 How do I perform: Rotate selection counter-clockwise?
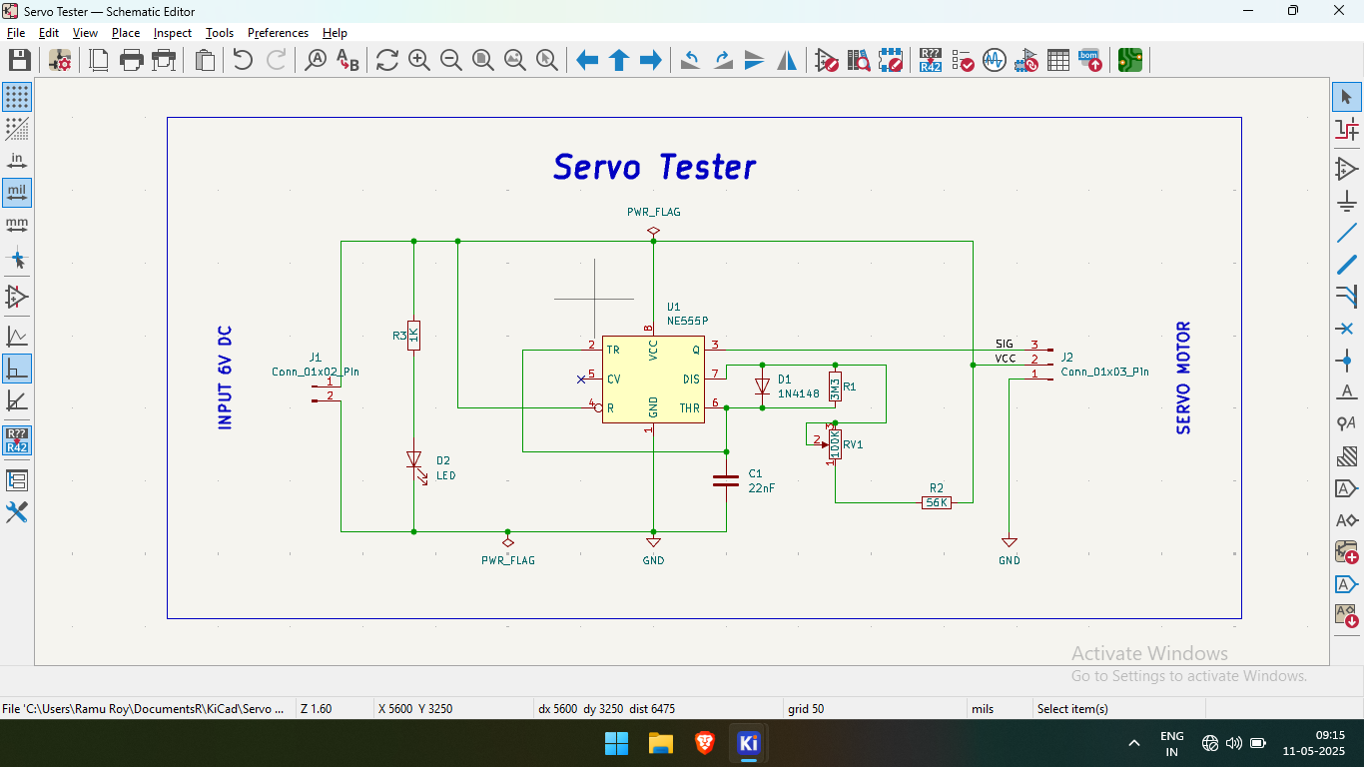pos(690,60)
